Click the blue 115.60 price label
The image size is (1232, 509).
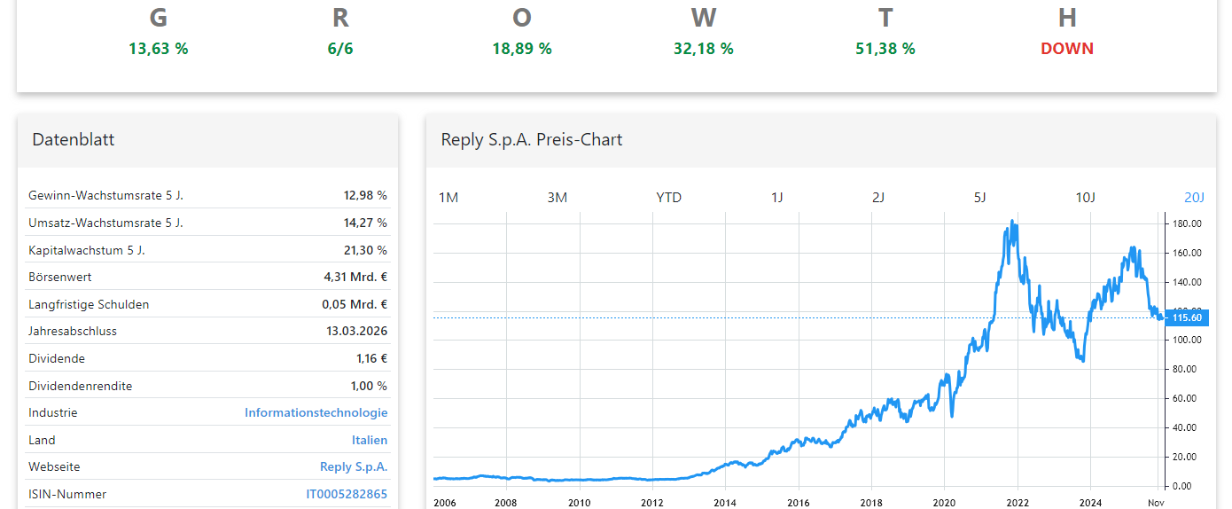click(1186, 317)
